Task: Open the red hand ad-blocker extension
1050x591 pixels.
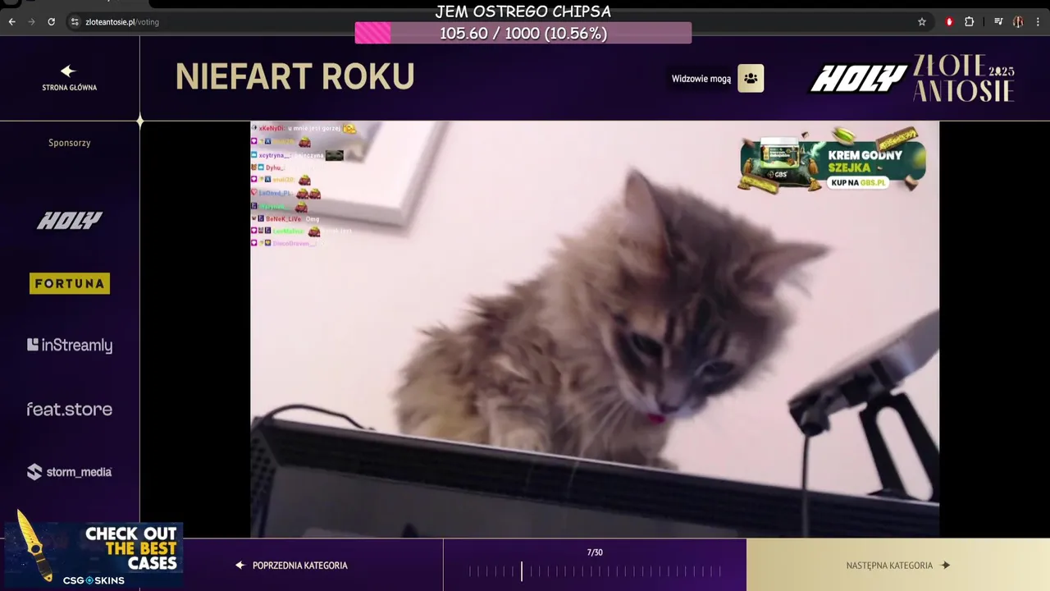Action: (x=949, y=22)
